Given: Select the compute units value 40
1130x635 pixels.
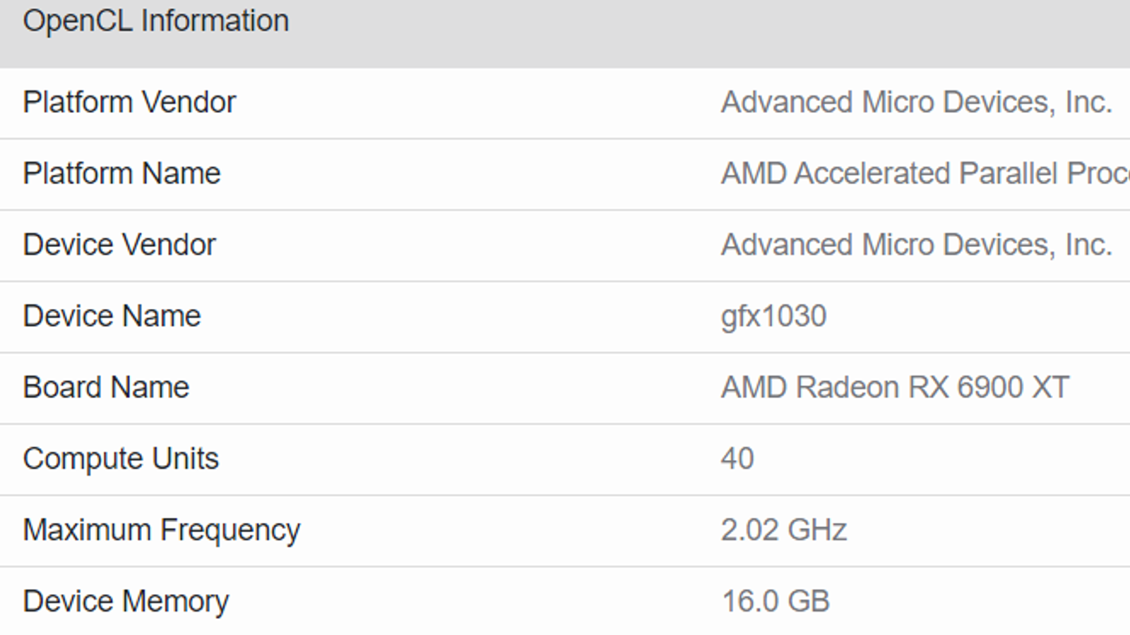Looking at the screenshot, I should tap(737, 459).
